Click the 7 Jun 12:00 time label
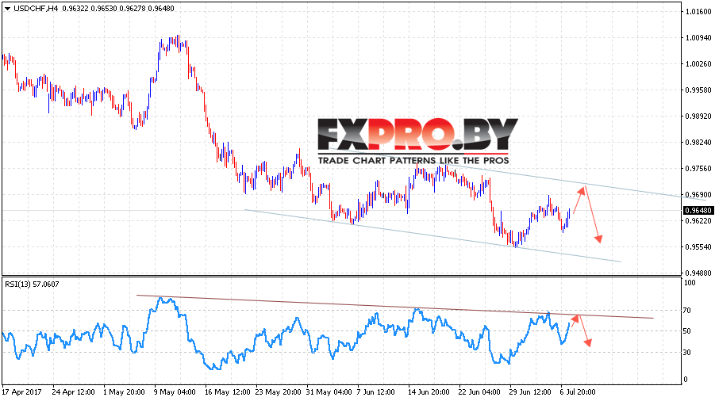This screenshot has height=401, width=715. 375,392
